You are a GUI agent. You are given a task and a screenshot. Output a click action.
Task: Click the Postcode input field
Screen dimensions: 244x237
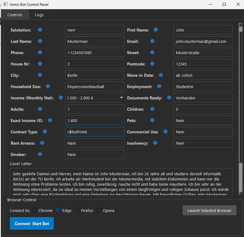(x=203, y=64)
